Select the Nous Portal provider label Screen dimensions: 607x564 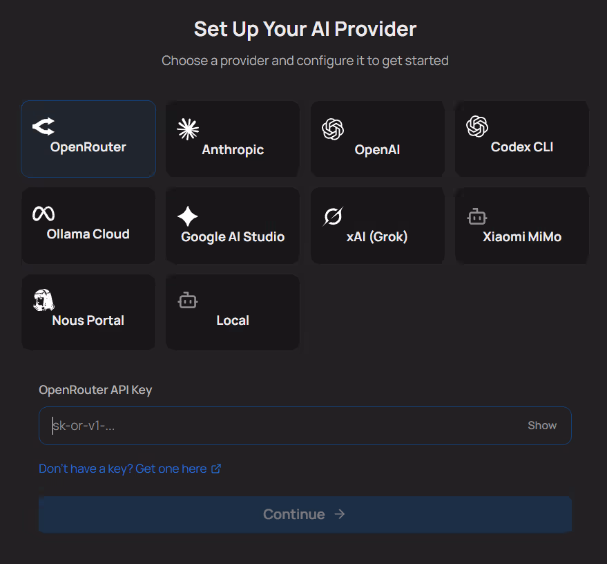pos(88,320)
